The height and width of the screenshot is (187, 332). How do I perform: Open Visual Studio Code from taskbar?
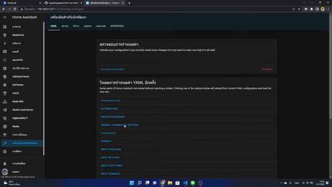click(x=185, y=183)
